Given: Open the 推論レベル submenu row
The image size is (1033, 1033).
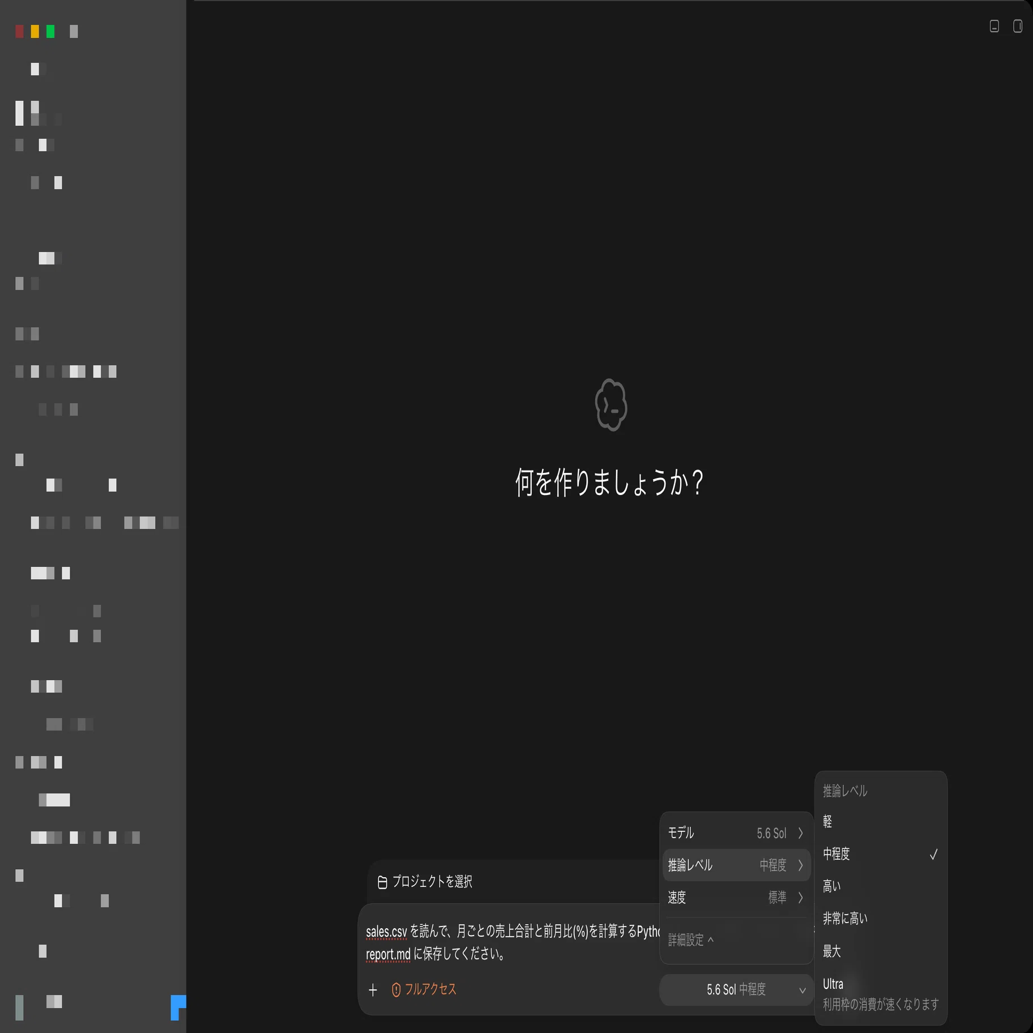Looking at the screenshot, I should point(736,865).
